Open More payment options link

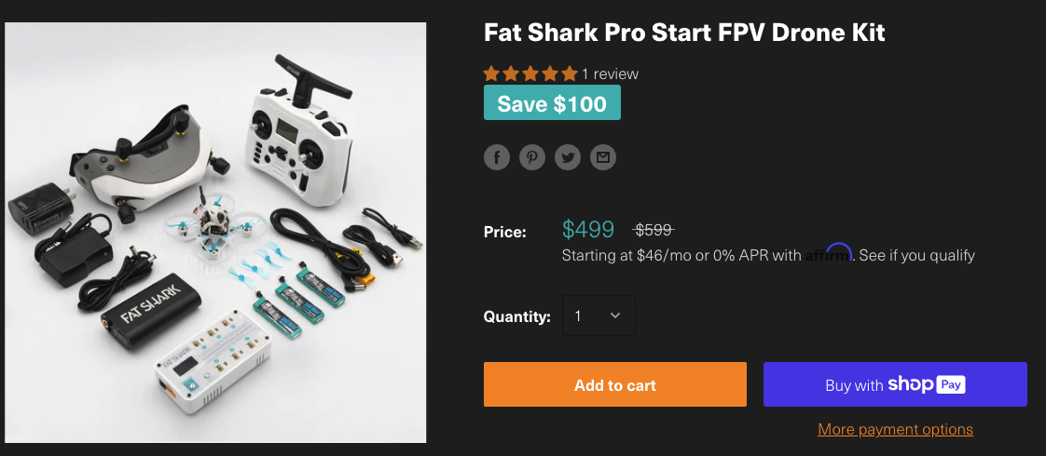[x=894, y=429]
